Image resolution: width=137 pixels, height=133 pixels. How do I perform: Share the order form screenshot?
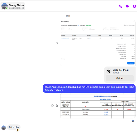click(57, 43)
